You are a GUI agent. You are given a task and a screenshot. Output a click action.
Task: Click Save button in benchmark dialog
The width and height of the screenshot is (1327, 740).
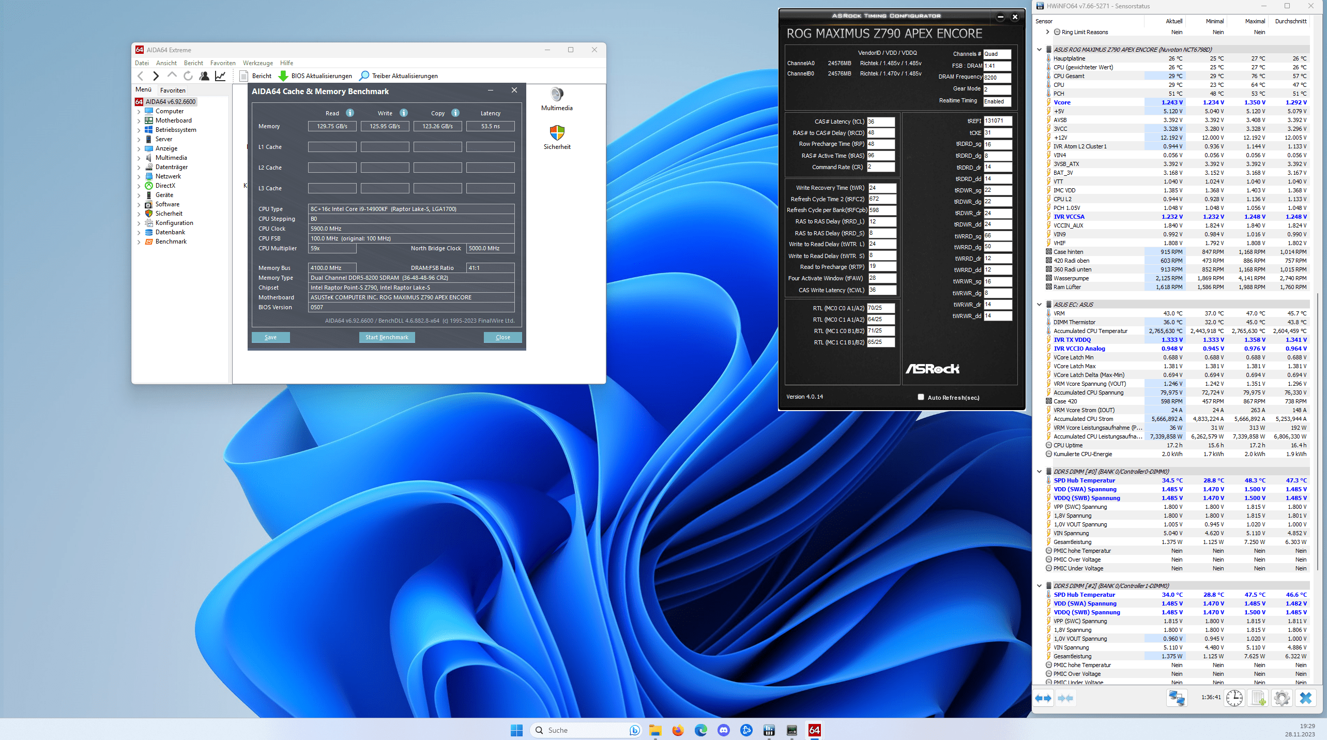point(271,337)
